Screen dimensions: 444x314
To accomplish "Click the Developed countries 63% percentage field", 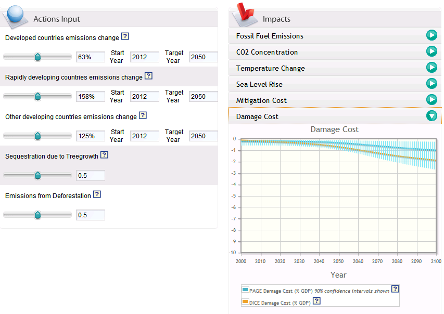I will [x=90, y=57].
